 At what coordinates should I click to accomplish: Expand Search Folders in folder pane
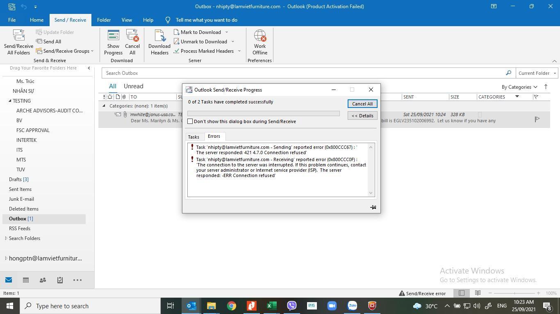[6, 238]
